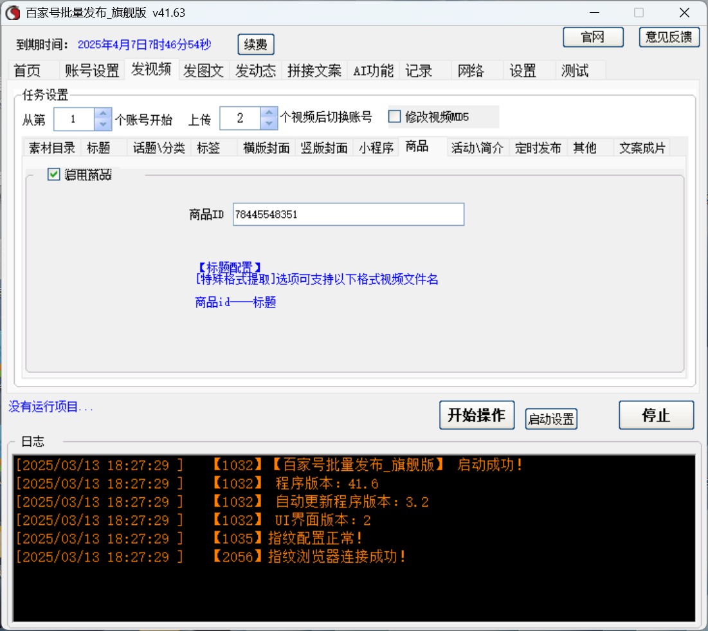
Task: Click 开始操作 to start the task
Action: pos(477,415)
